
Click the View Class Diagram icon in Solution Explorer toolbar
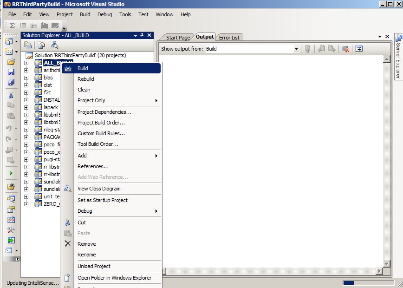(x=55, y=45)
